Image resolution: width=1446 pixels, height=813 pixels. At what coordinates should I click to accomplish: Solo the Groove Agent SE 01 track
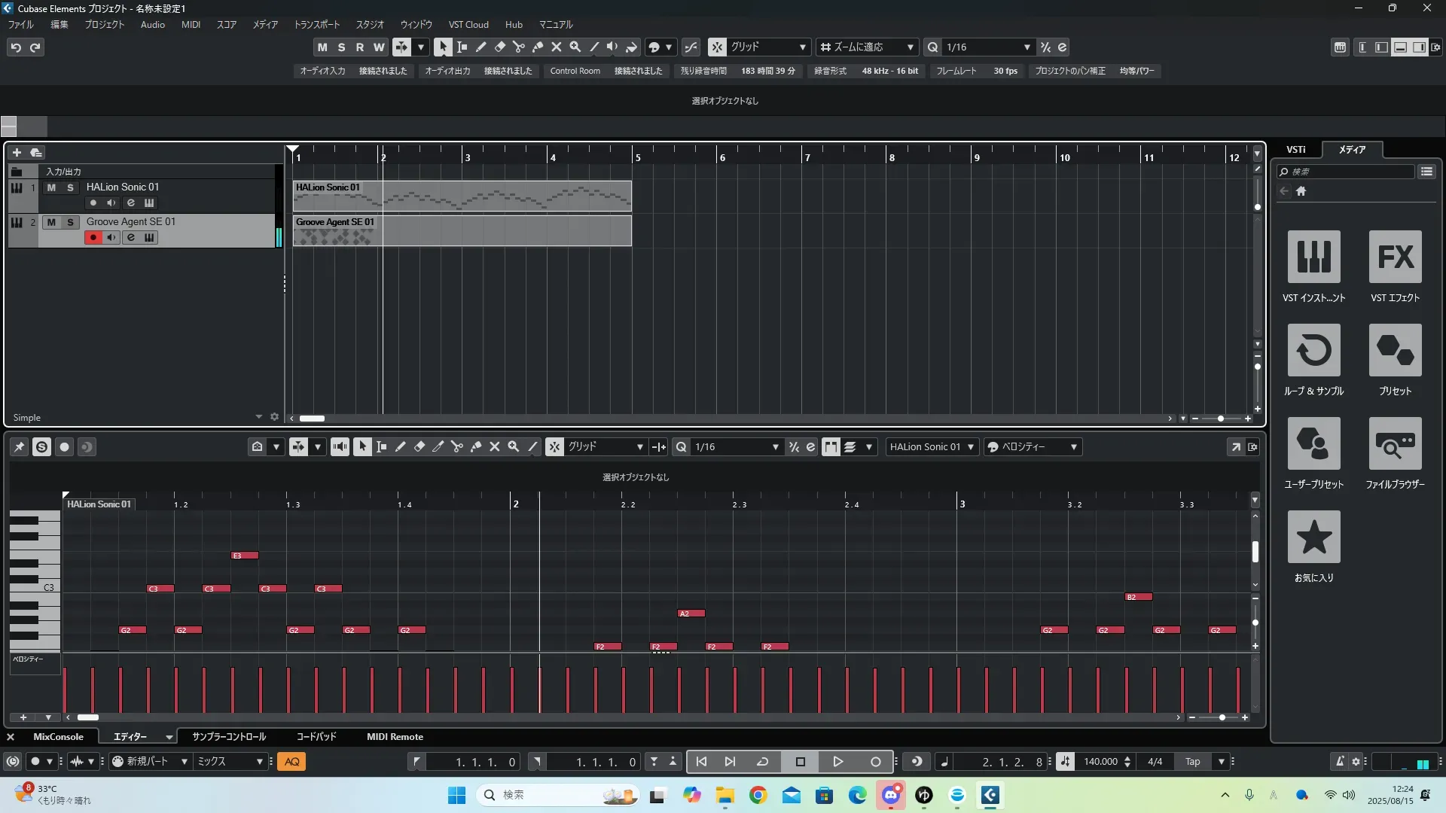[70, 222]
